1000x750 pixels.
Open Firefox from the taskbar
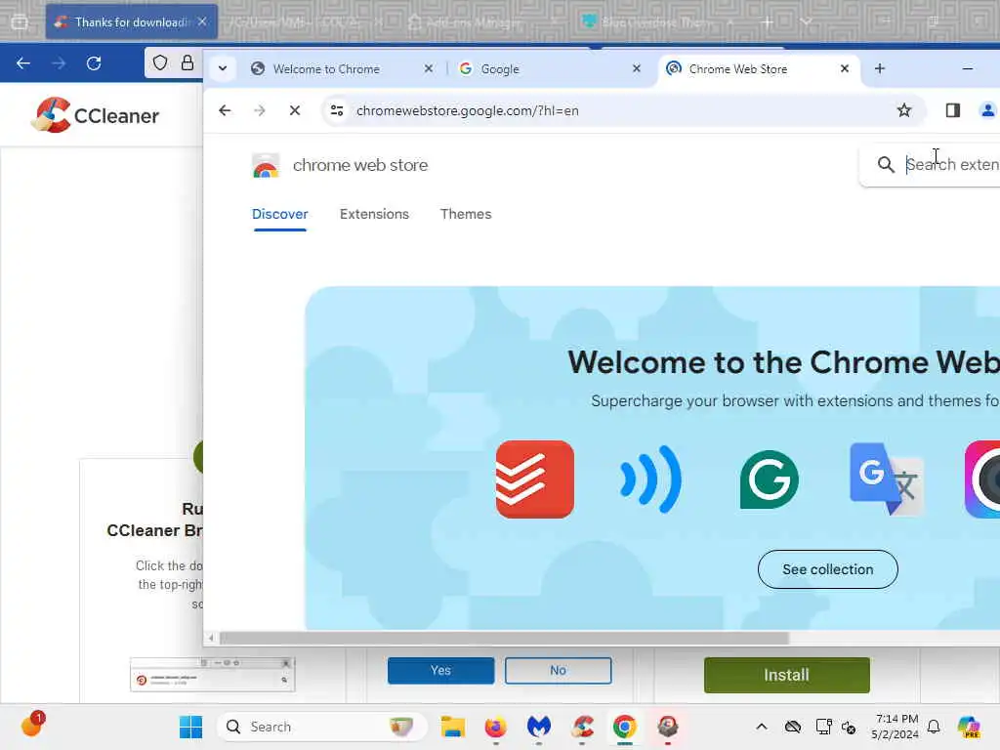(495, 727)
